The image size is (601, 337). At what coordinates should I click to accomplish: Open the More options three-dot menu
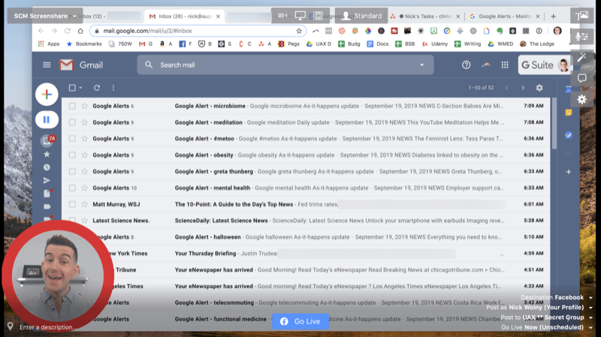click(x=113, y=88)
